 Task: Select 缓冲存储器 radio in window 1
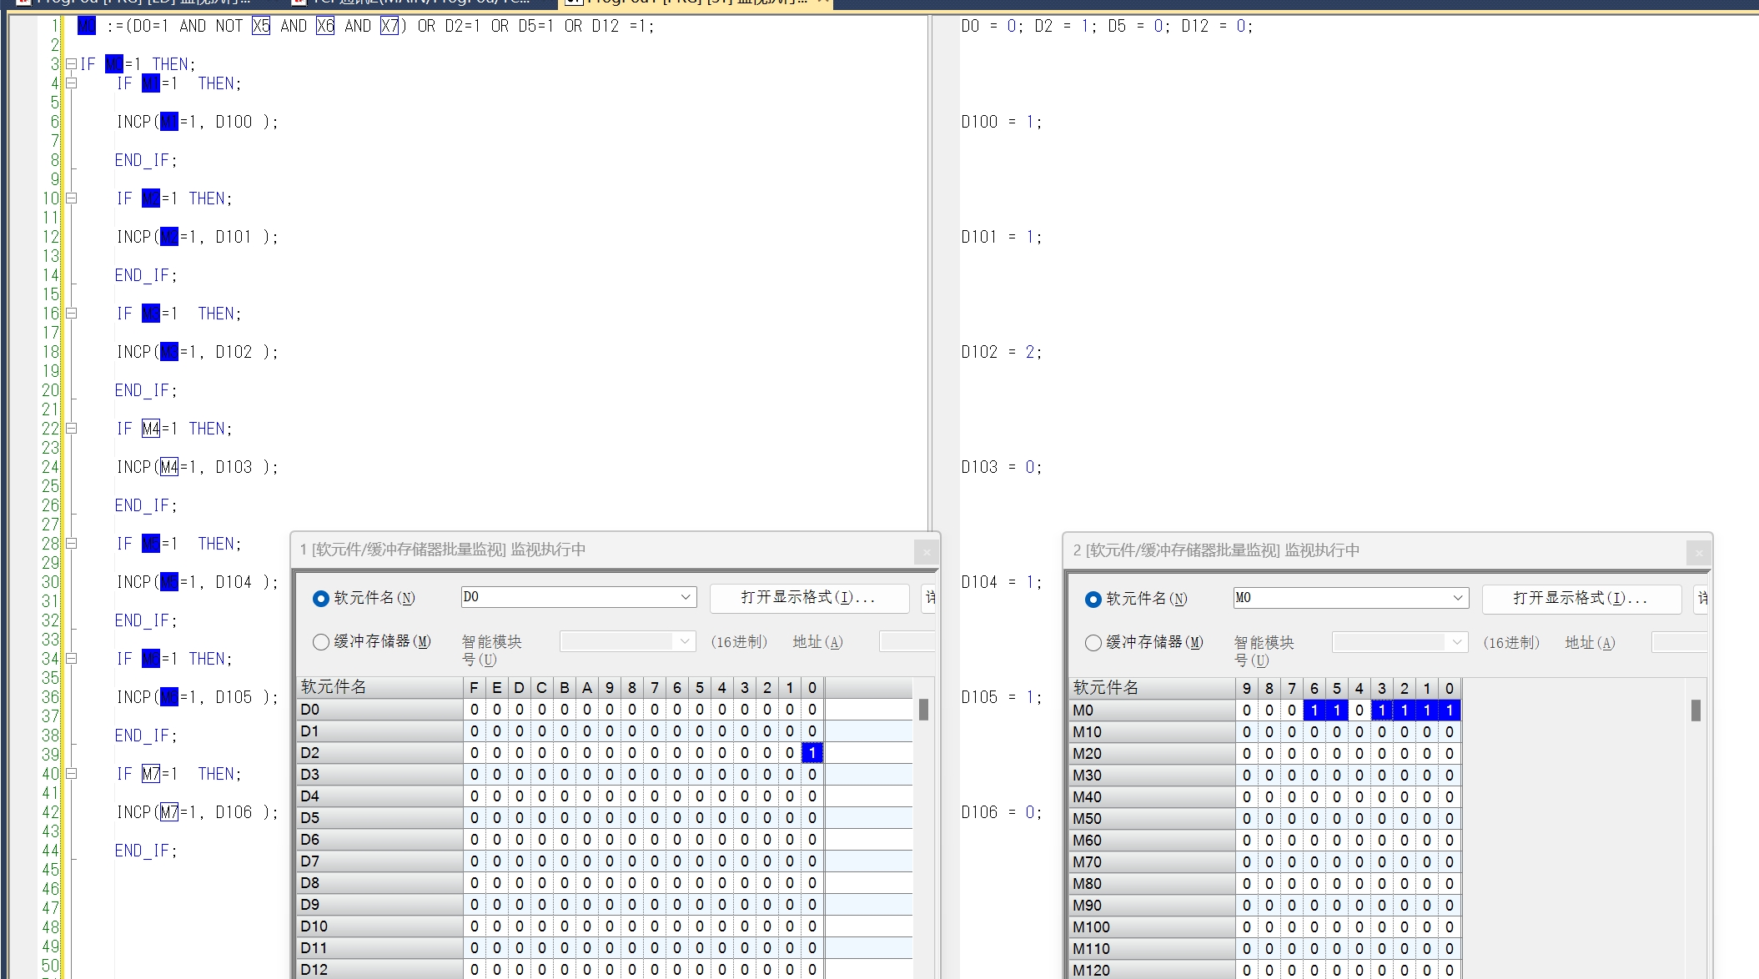pos(321,641)
